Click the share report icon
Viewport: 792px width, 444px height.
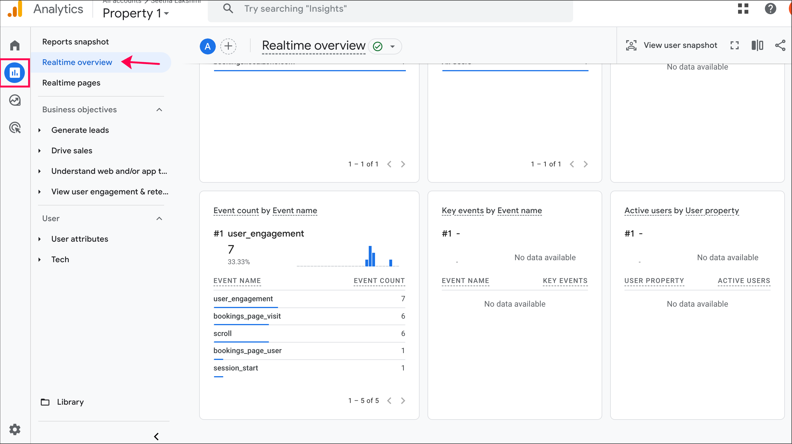(x=780, y=45)
